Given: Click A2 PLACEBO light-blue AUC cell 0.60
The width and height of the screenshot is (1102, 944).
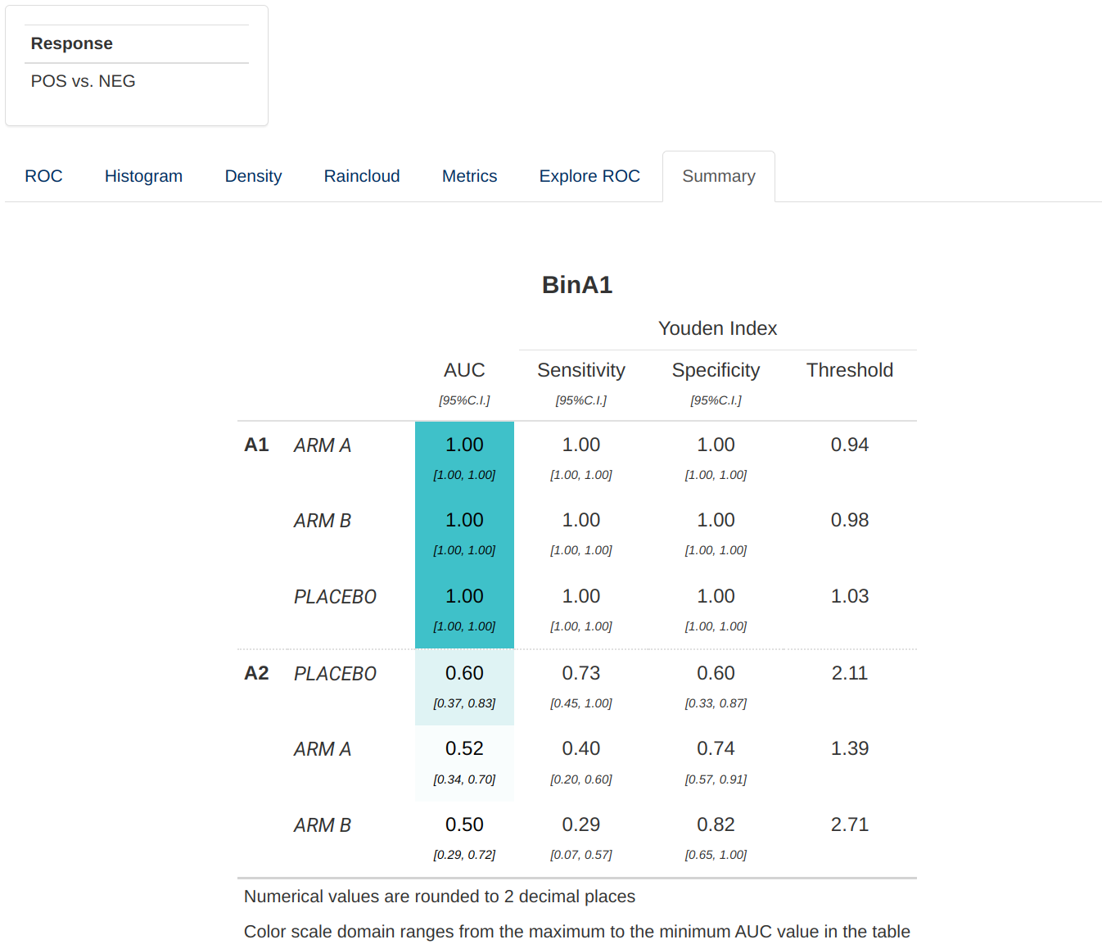Looking at the screenshot, I should click(x=464, y=686).
